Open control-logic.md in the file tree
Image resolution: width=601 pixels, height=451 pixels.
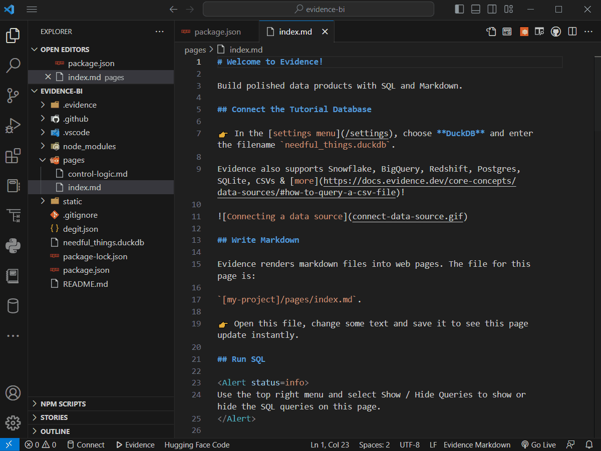101,174
